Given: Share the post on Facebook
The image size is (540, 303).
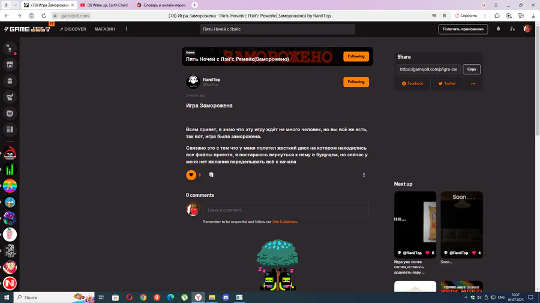Looking at the screenshot, I should tap(413, 83).
